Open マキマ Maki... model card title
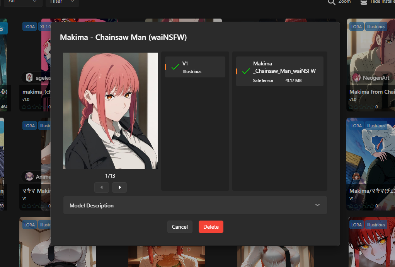The image size is (395, 267). (37, 191)
